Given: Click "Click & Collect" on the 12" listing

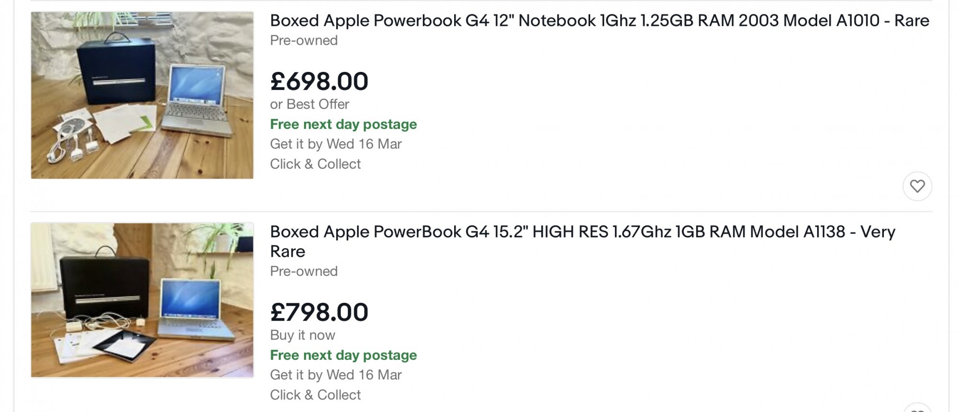Looking at the screenshot, I should (x=315, y=164).
